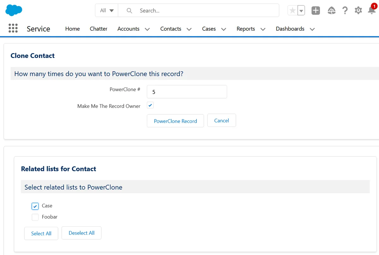Expand the Contacts tab chevron
The image size is (379, 255).
(189, 29)
